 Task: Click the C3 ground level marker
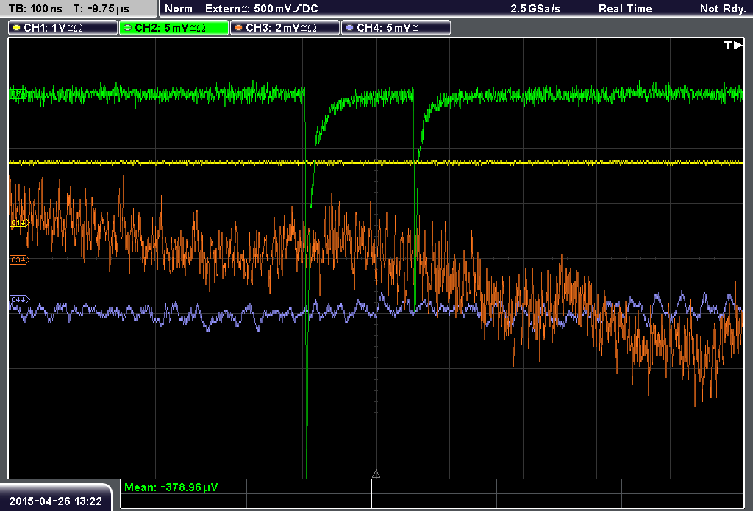coord(19,260)
